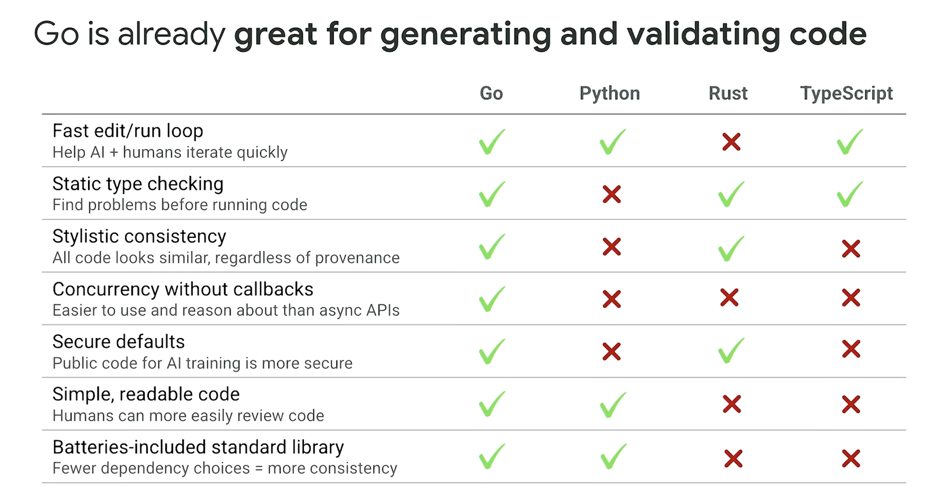
Task: Click the Python red X for Secure defaults
Action: pyautogui.click(x=611, y=352)
